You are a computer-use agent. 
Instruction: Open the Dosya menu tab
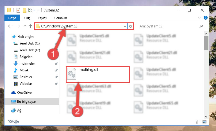click(12, 18)
